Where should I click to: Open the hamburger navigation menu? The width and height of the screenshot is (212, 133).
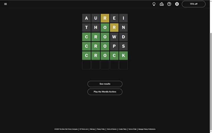click(x=5, y=4)
